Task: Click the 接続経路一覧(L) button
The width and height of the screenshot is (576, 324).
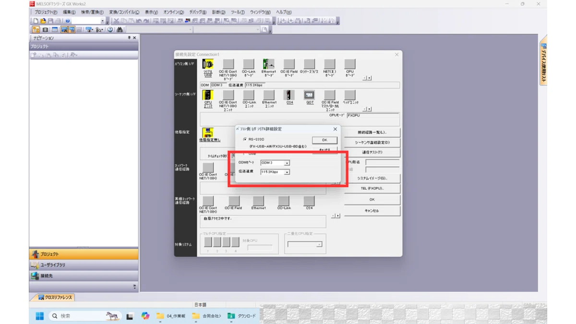Action: tap(372, 132)
